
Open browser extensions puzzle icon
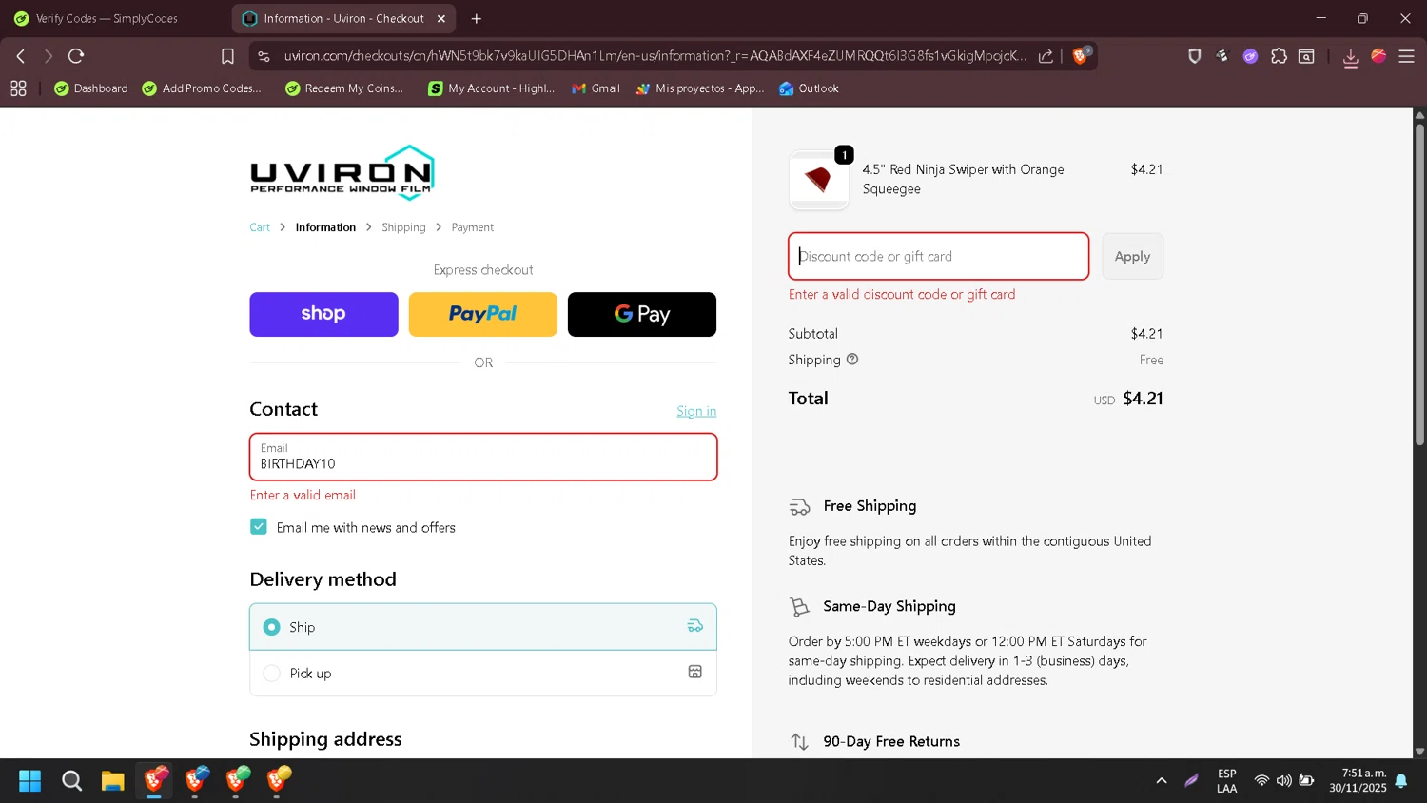click(x=1279, y=56)
